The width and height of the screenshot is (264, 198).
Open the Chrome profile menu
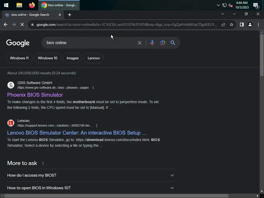coord(250,24)
